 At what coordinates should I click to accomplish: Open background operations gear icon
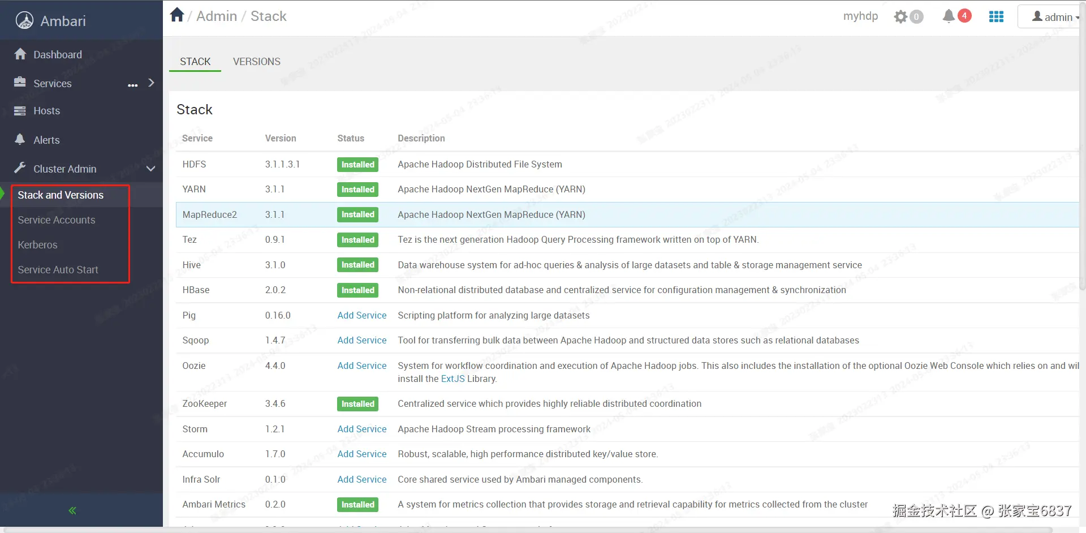[x=900, y=17]
